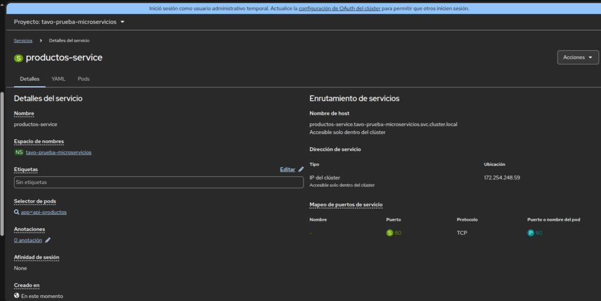Go back to Servicios via the breadcrumb

[23, 40]
